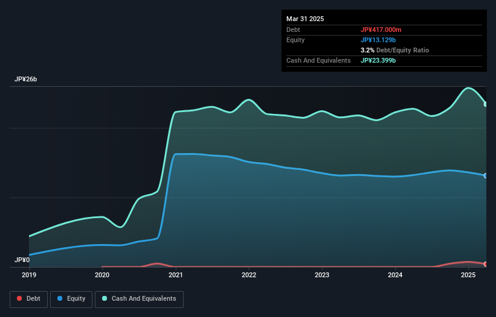Click the red Debt legend dot

click(19, 298)
